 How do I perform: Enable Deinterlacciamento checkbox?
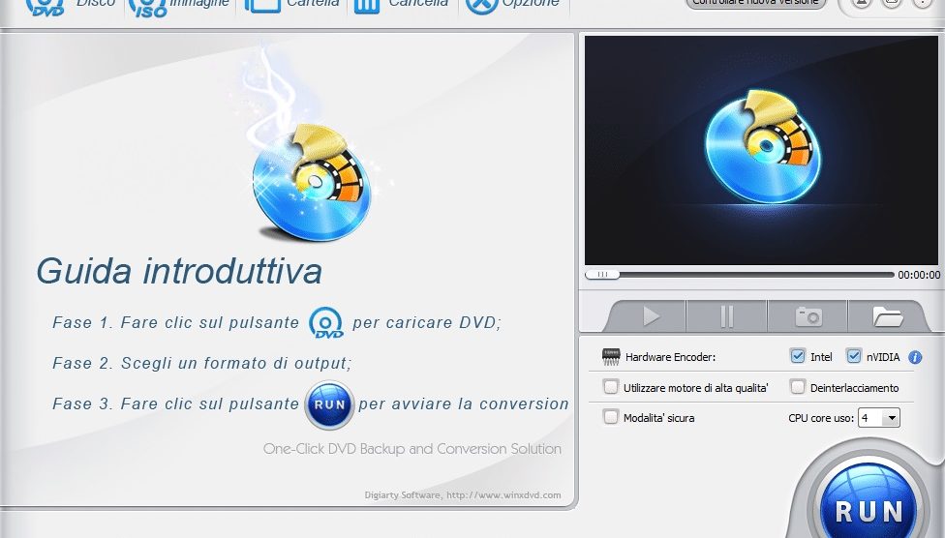(798, 387)
